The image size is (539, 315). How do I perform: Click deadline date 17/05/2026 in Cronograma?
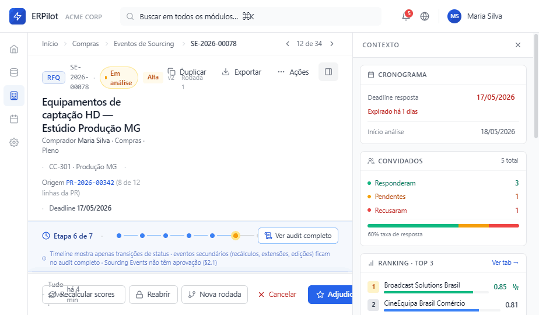[x=495, y=97]
